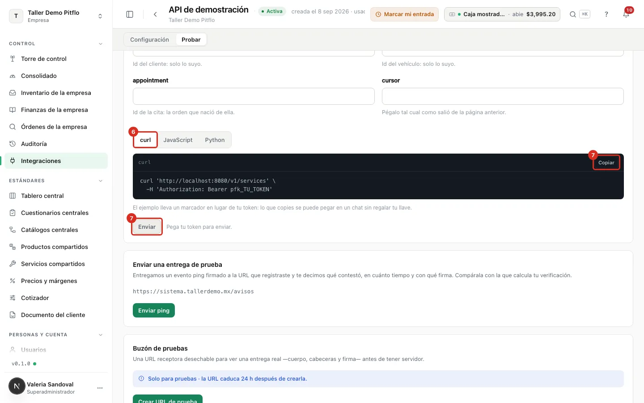Viewport: 644px width, 403px height.
Task: Toggle the sidebar panel icon
Action: pos(130,14)
